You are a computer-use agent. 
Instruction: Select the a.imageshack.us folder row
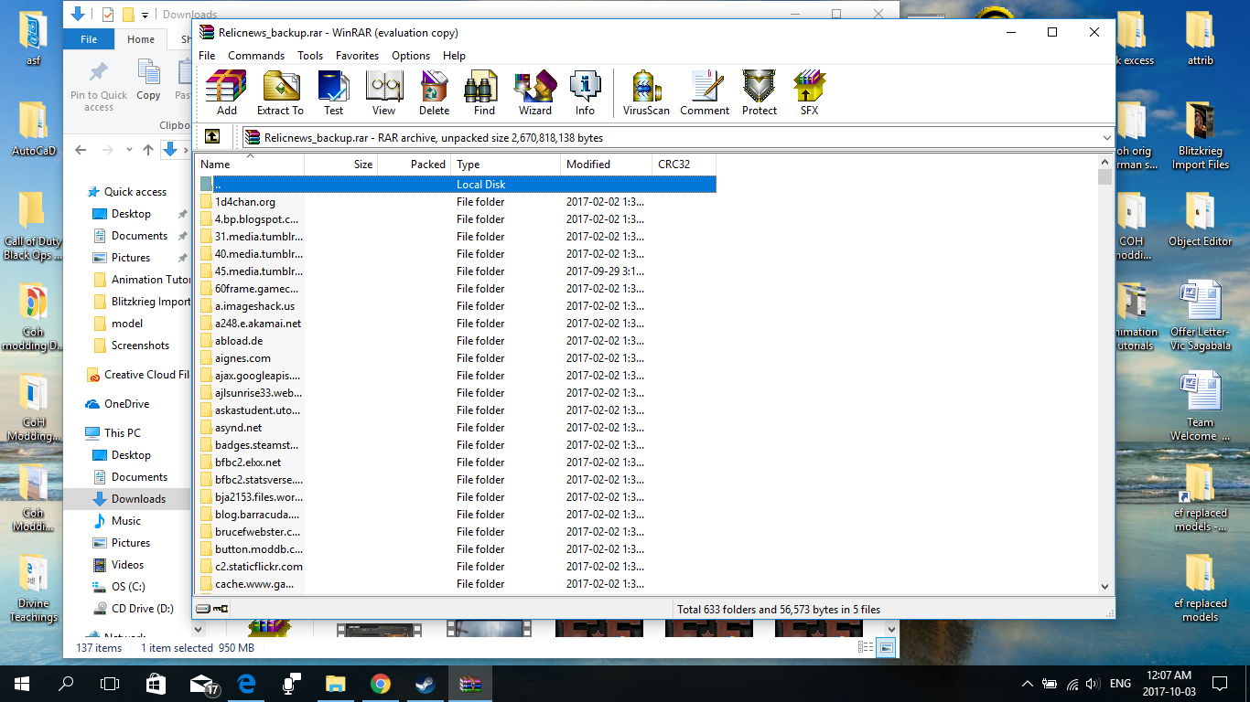coord(456,306)
